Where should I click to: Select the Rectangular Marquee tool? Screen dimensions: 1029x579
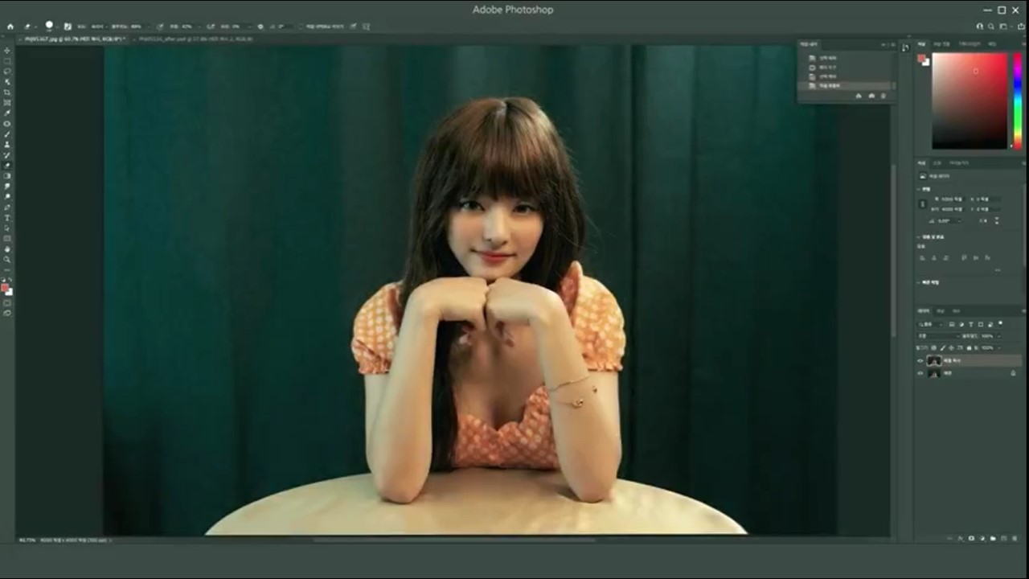pos(7,60)
